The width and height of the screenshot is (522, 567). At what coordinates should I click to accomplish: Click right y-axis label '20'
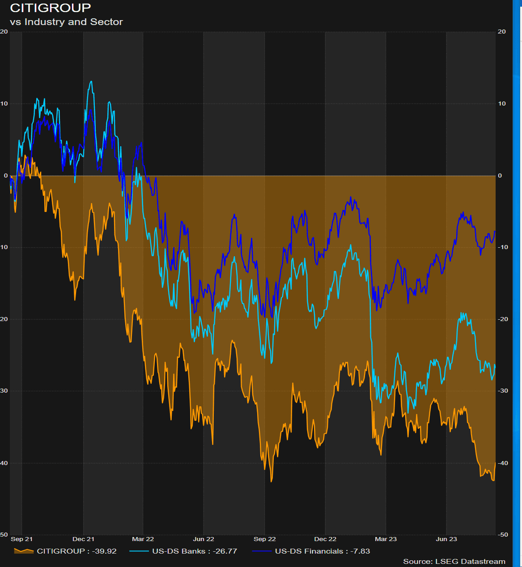click(502, 31)
